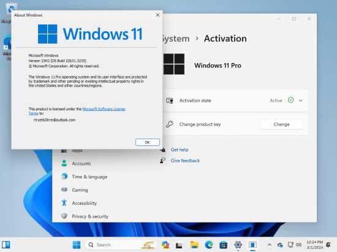The height and width of the screenshot is (252, 337).
Task: Open the Windows Start button
Action: pos(77,245)
